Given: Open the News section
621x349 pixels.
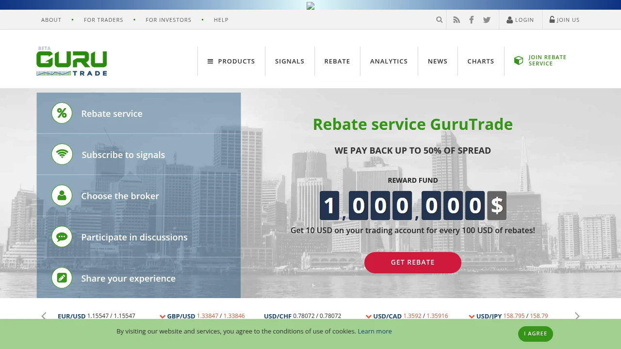Looking at the screenshot, I should pos(438,61).
